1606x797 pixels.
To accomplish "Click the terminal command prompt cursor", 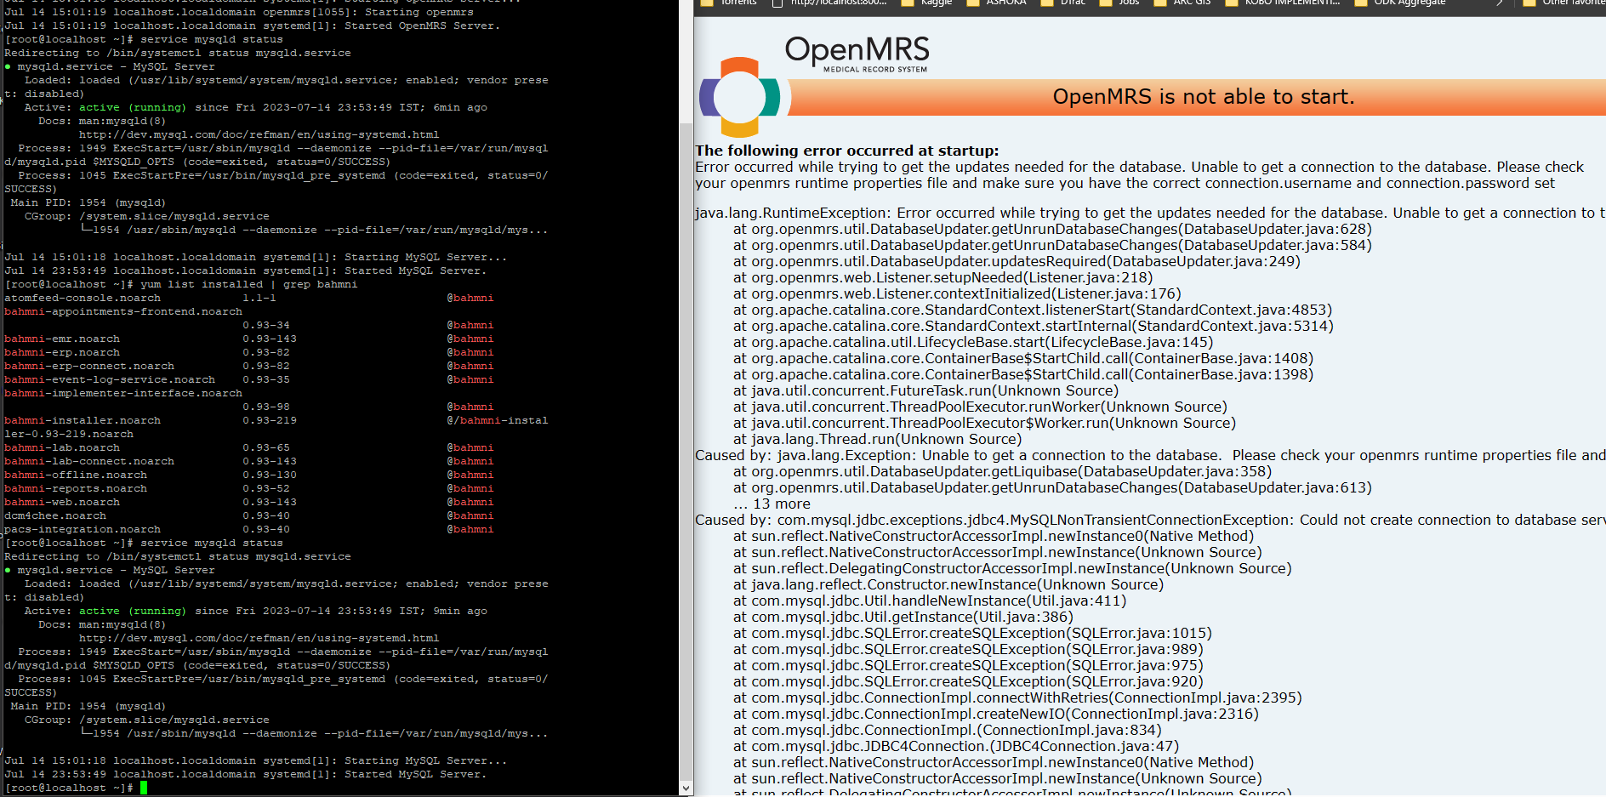I will (145, 788).
